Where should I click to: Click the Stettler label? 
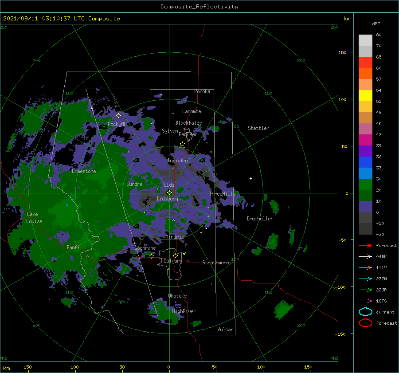258,128
